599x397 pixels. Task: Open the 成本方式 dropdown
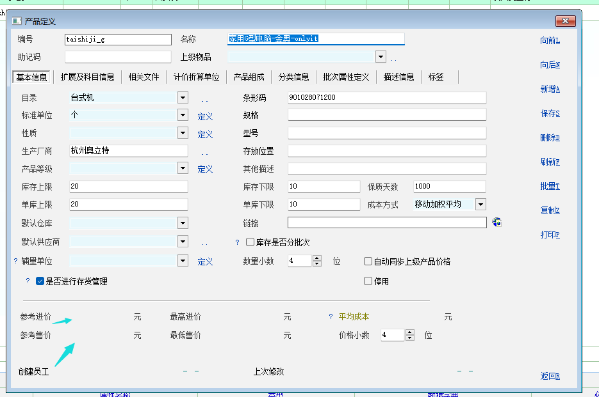pos(480,205)
